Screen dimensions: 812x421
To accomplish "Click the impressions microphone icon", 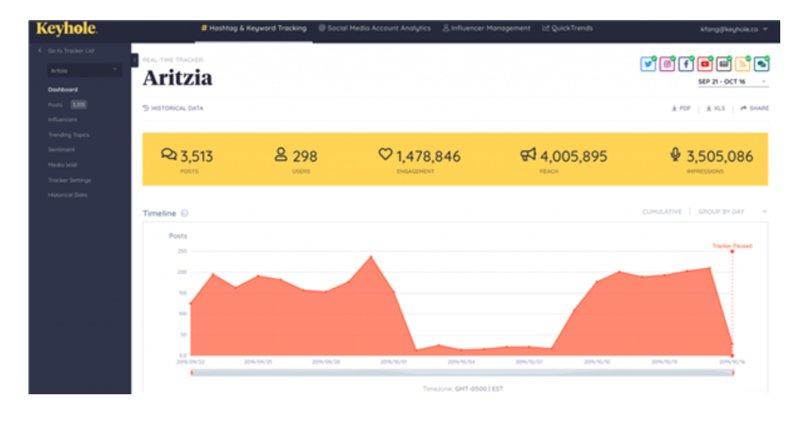I will point(675,155).
